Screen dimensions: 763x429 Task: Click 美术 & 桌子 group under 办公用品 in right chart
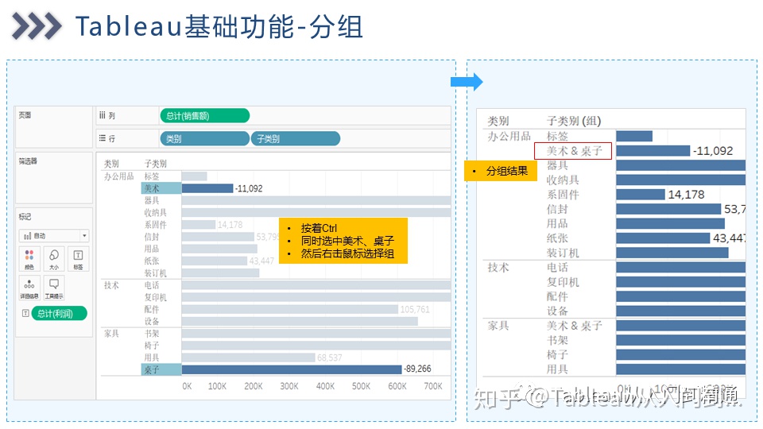pos(574,151)
